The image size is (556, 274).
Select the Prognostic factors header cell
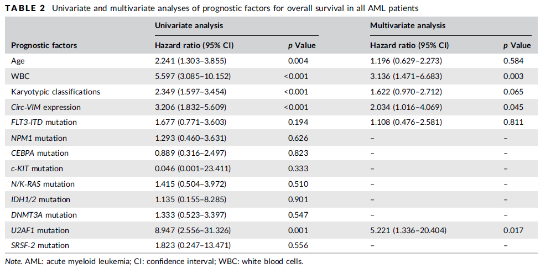click(44, 45)
